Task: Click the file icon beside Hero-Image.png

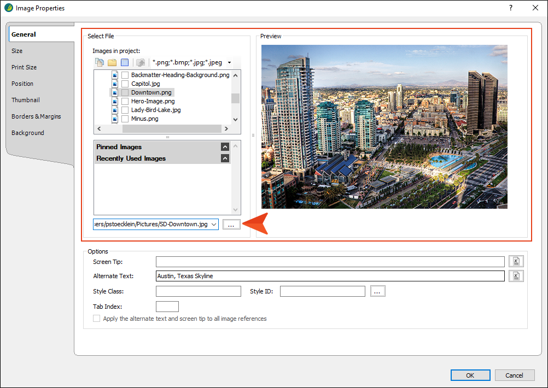Action: click(115, 101)
